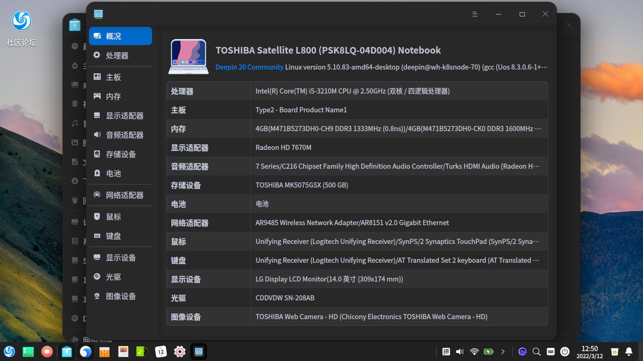Screen dimensions: 643x361
Task: Switch to the 概况 (Overview) page
Action: pos(113,36)
